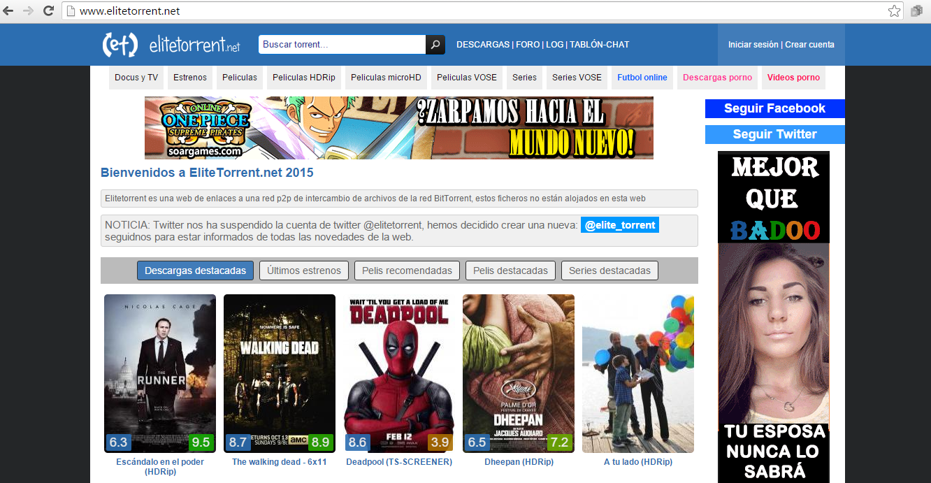
Task: Open the Peliculas HDRip category
Action: pyautogui.click(x=304, y=78)
